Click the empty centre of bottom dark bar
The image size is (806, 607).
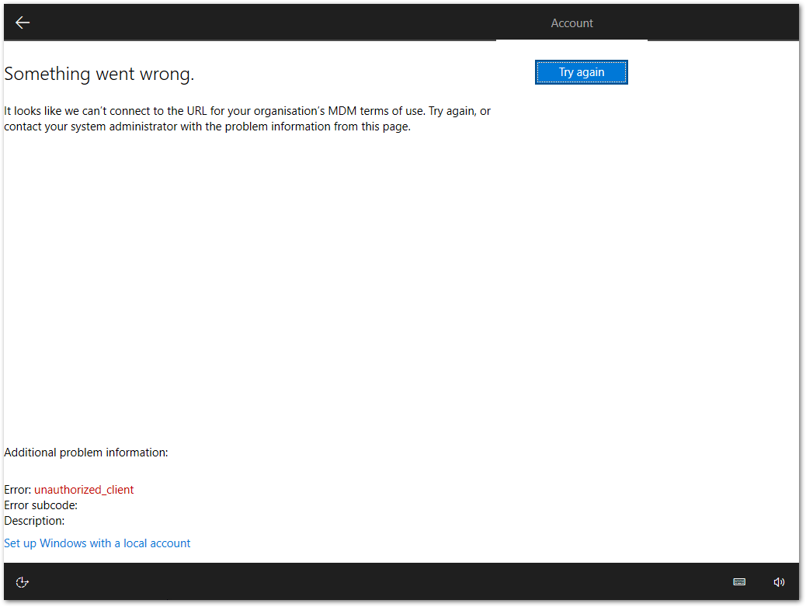point(388,582)
